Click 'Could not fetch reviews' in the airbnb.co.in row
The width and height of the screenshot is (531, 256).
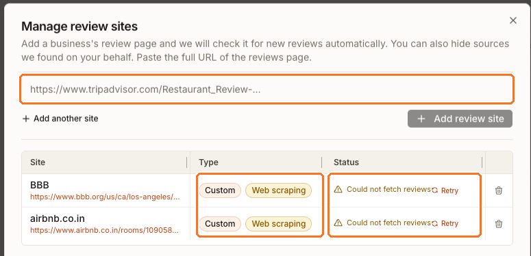coord(388,223)
